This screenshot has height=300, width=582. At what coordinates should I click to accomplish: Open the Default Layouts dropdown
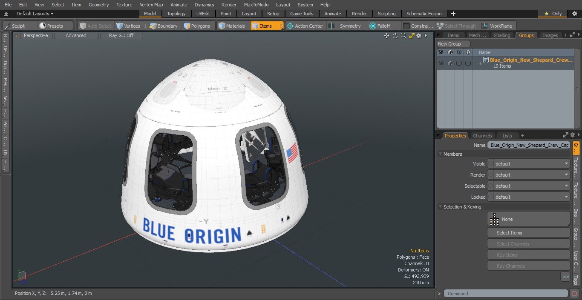[x=35, y=14]
